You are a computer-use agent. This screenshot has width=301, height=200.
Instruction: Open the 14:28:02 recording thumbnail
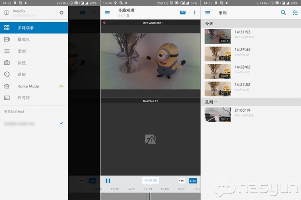click(x=218, y=71)
